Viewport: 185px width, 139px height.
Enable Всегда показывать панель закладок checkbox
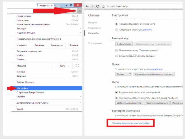(x=116, y=56)
